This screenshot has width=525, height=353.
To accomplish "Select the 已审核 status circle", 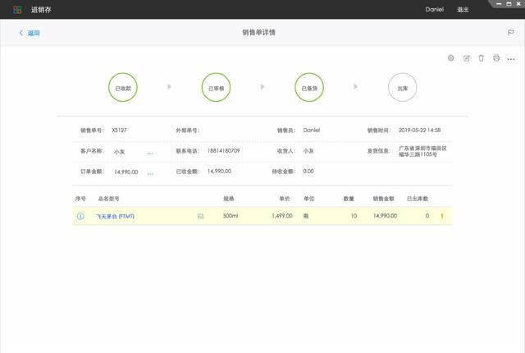I will click(216, 87).
